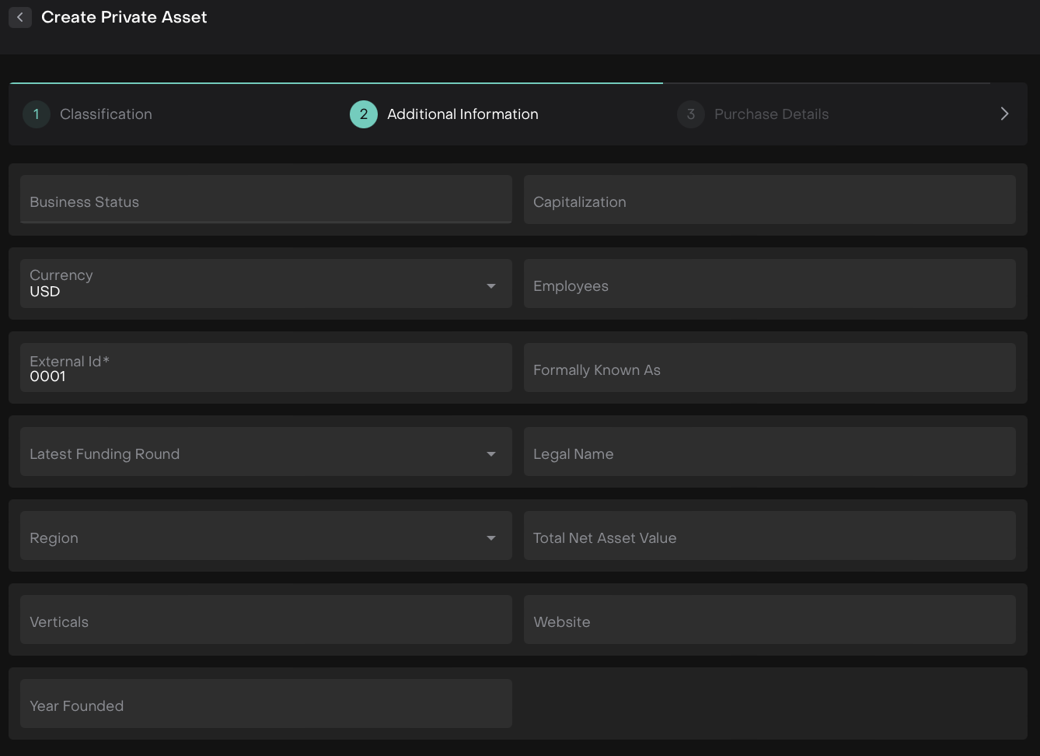1040x756 pixels.
Task: Select the step 3 circle icon
Action: (x=690, y=114)
